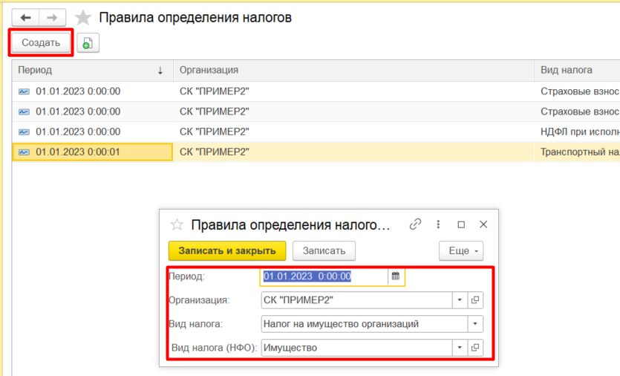Add main list page to favorites star
The image size is (620, 376).
coord(83,18)
